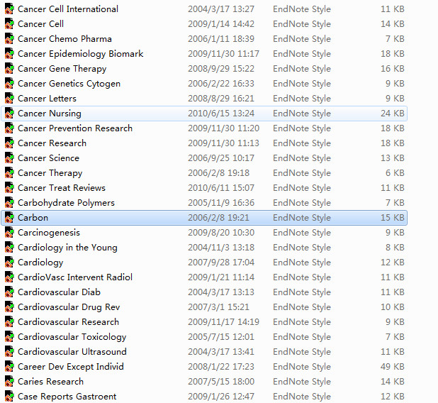Click the file icon for Cancer Chemo Pharma
Image resolution: width=438 pixels, height=403 pixels.
[9, 38]
